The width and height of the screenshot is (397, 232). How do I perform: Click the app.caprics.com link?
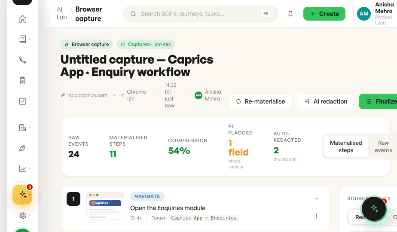(88, 95)
